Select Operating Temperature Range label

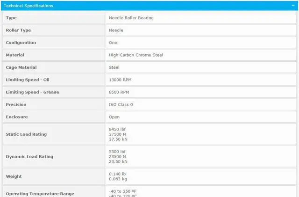[x=40, y=194]
